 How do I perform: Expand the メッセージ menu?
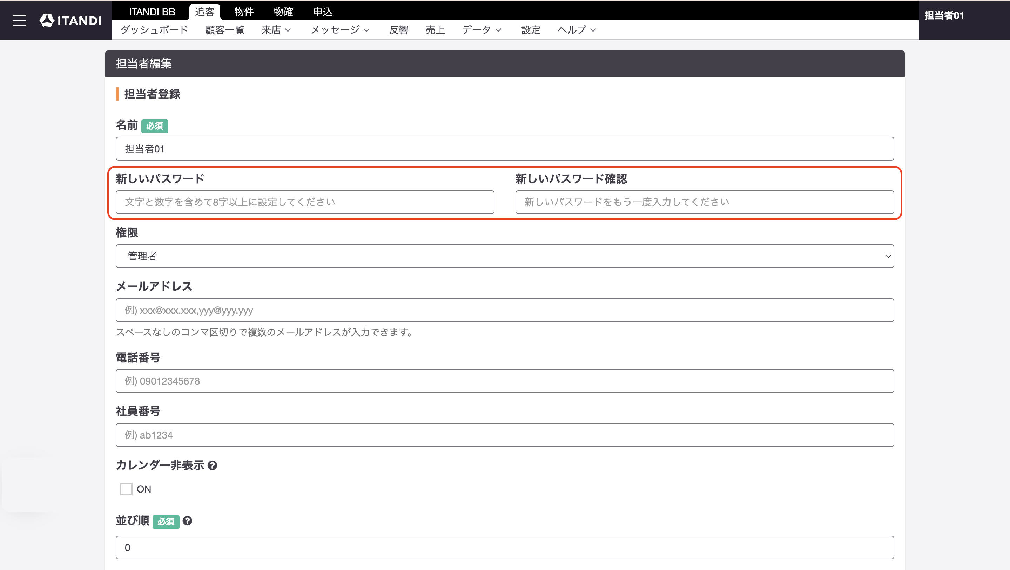pos(340,30)
